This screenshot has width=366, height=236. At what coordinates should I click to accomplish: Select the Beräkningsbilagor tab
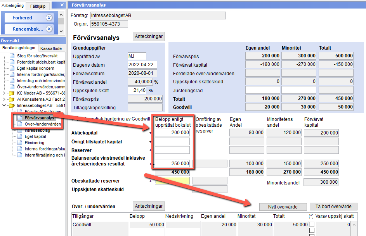pyautogui.click(x=19, y=48)
